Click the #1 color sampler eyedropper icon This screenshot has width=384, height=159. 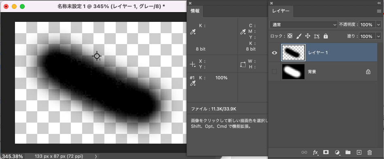coord(193,83)
